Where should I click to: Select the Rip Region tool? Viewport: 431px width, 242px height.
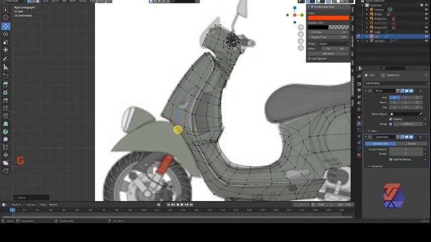coord(5,171)
